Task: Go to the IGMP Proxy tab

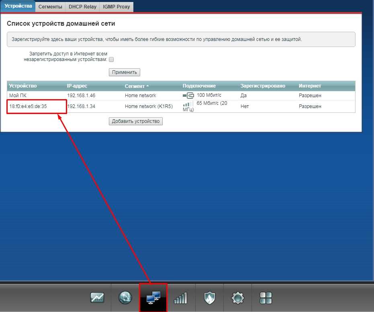Action: coord(116,7)
